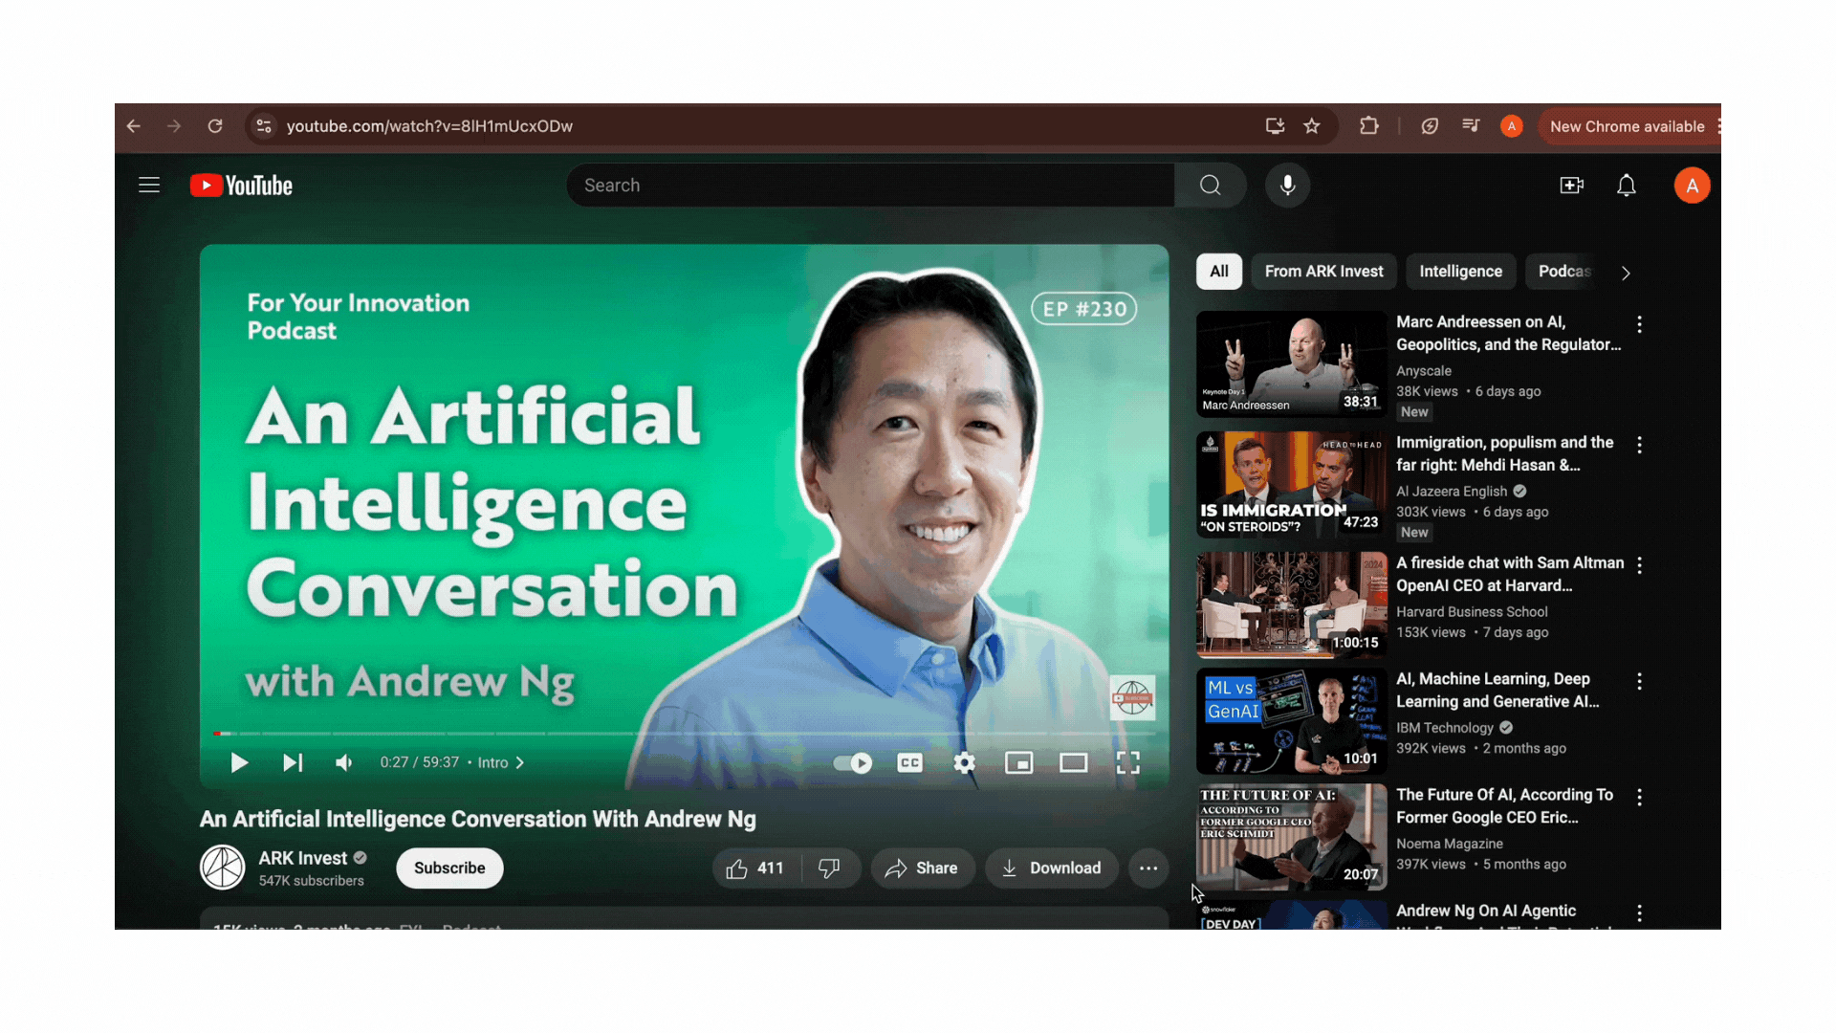Click 'The Future Of AI, According To' title

coord(1504,806)
